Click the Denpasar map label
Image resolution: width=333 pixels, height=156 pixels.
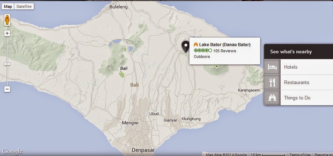pos(143,150)
